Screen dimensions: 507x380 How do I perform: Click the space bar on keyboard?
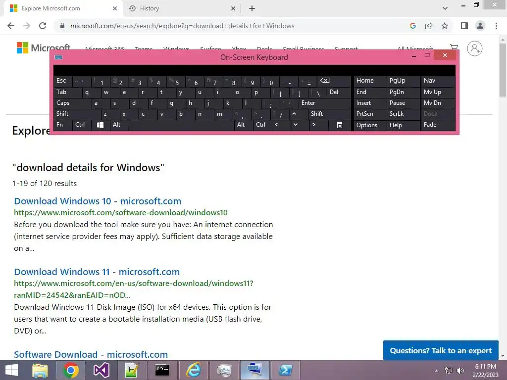(181, 125)
